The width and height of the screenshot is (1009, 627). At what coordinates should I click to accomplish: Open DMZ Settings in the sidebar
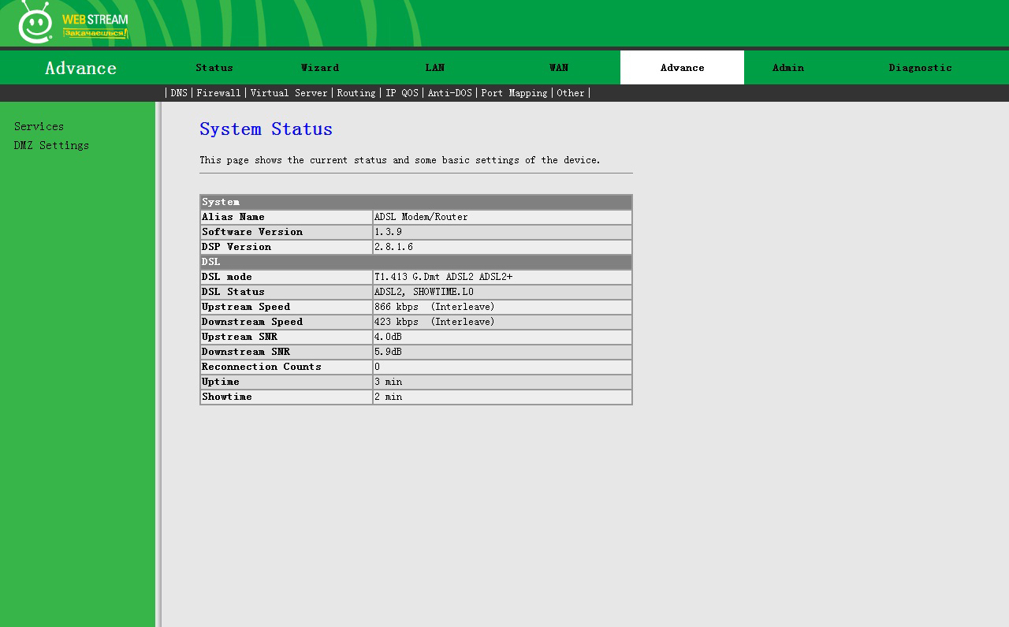coord(51,146)
